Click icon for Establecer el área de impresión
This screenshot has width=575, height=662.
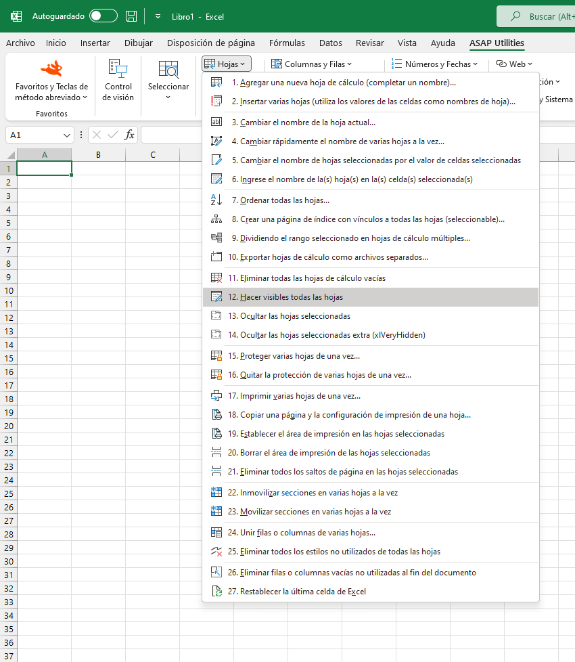(216, 434)
